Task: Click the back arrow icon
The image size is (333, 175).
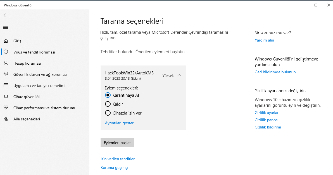Action: [6, 15]
